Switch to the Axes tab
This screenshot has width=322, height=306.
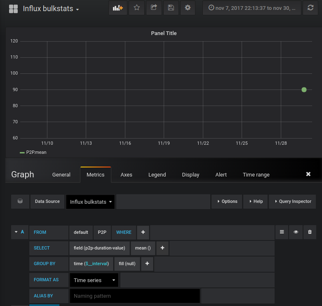(126, 175)
